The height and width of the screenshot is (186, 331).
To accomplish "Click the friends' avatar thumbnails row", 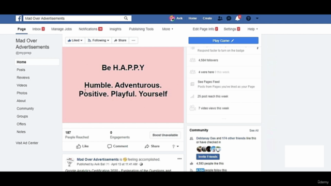I will click(208, 149).
